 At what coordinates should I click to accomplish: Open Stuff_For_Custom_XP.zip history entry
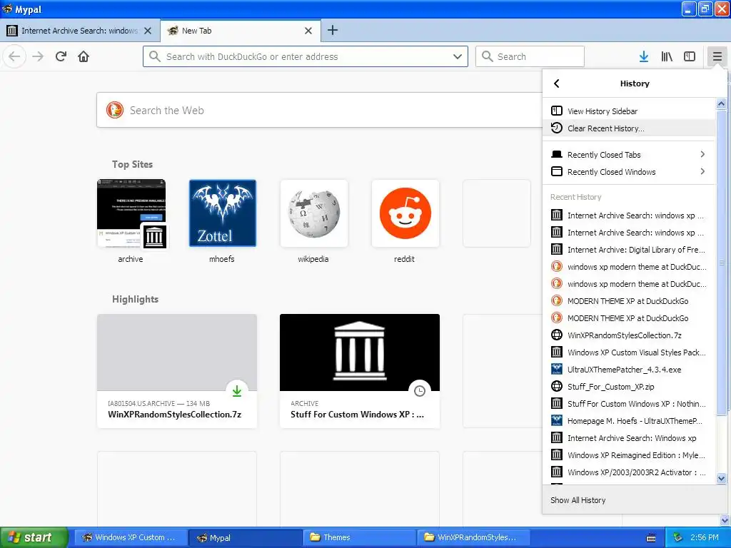[x=628, y=387]
